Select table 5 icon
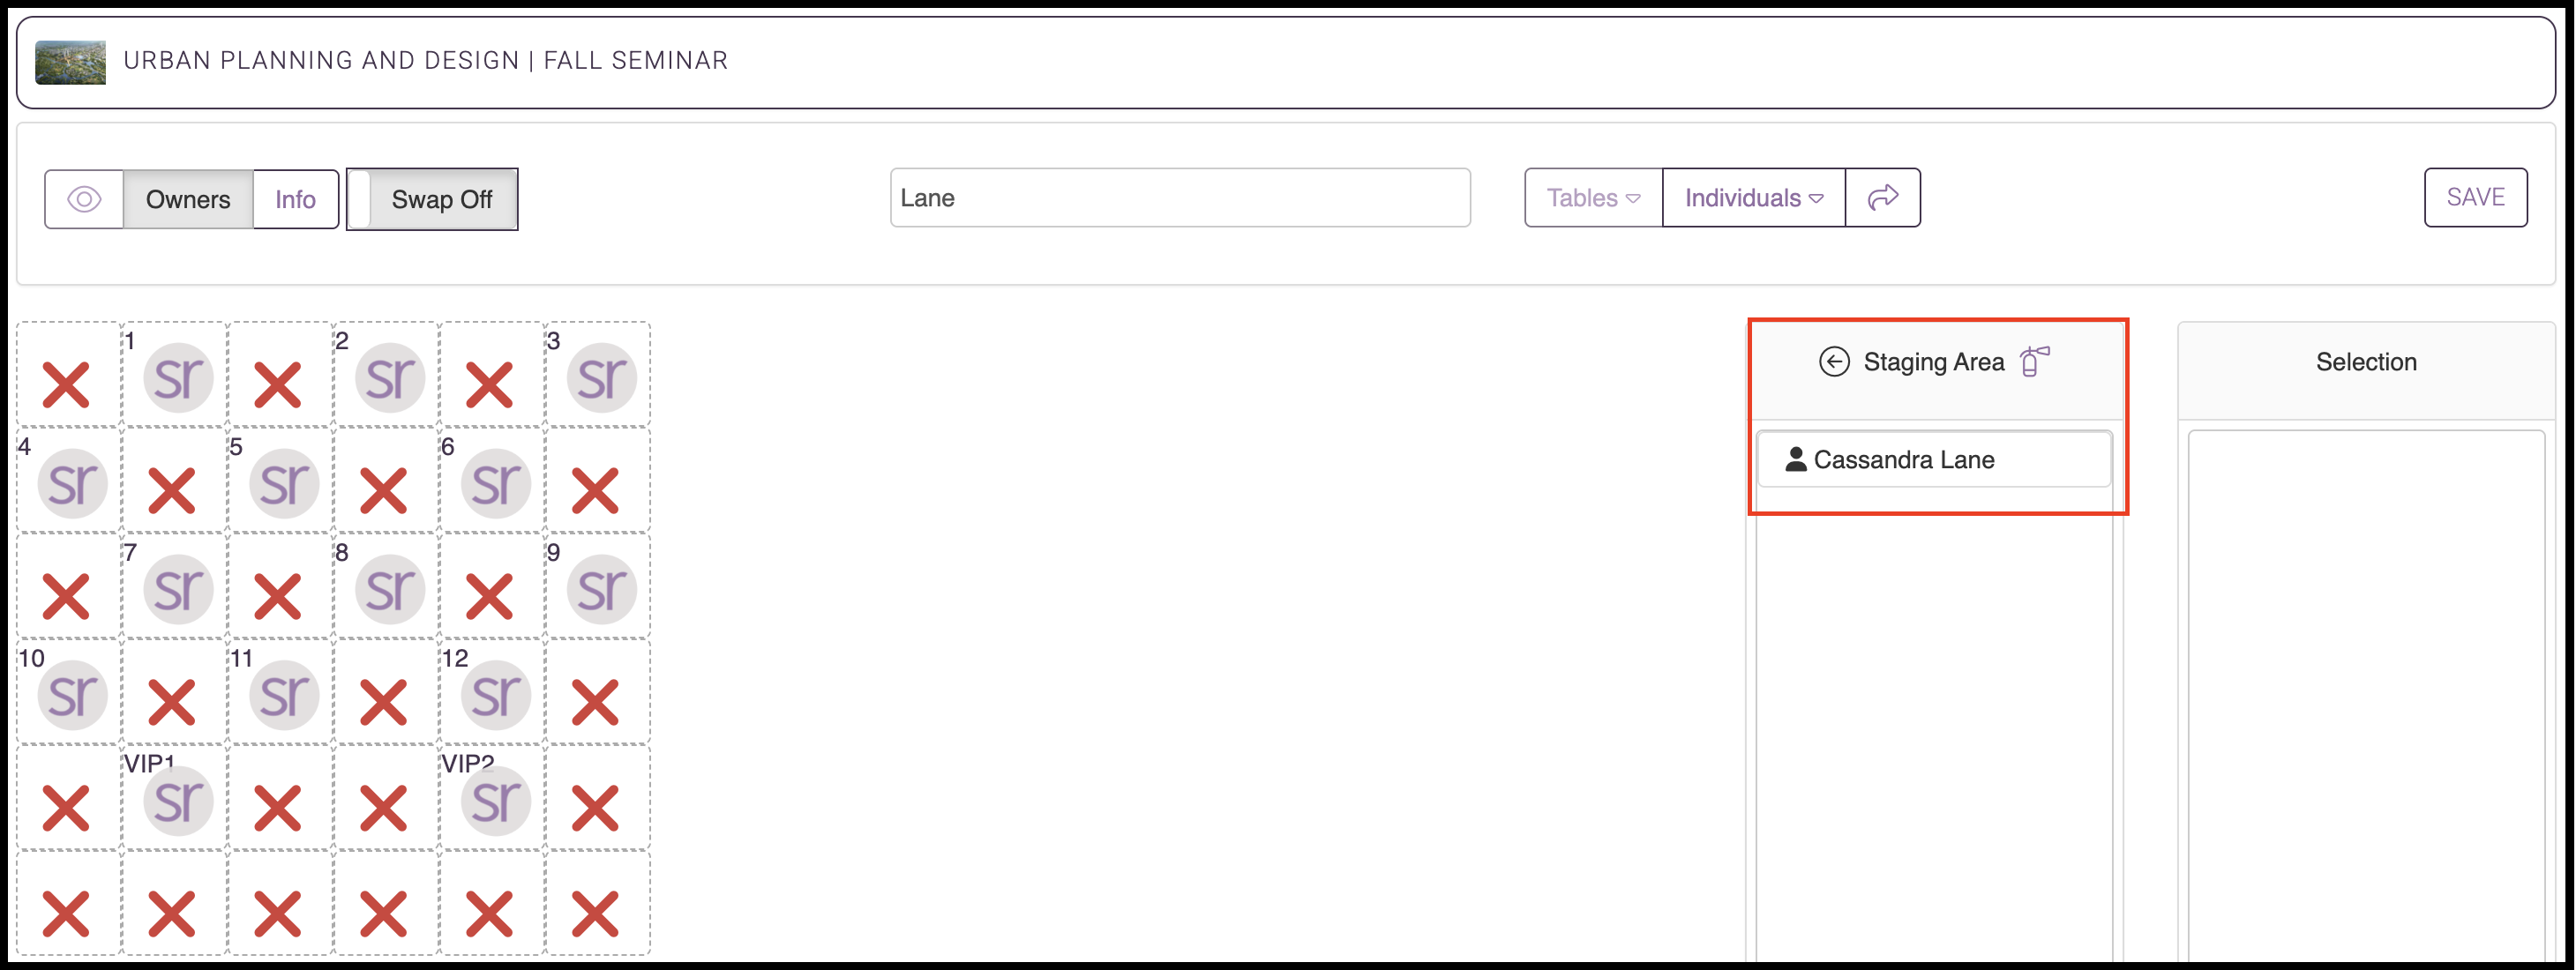2576x970 pixels. pos(284,484)
